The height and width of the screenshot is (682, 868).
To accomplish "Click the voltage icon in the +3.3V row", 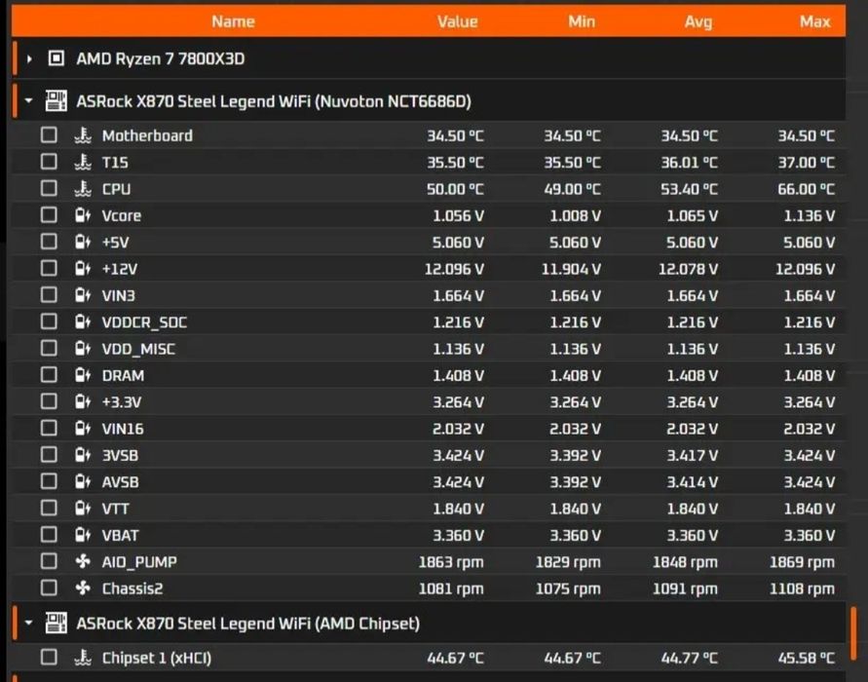I will pyautogui.click(x=83, y=401).
